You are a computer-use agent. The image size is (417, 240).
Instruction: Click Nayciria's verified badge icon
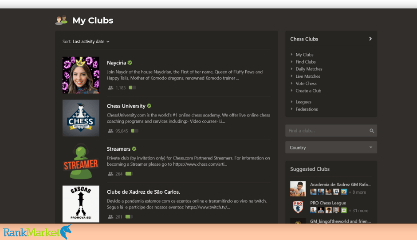tap(130, 63)
